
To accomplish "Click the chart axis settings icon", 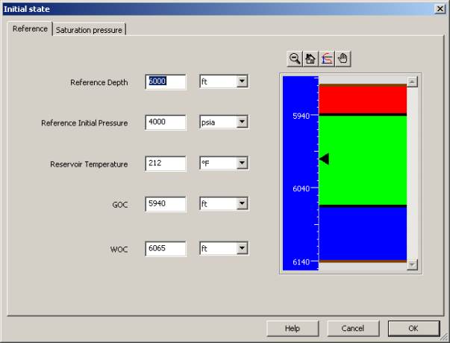I will [x=327, y=59].
